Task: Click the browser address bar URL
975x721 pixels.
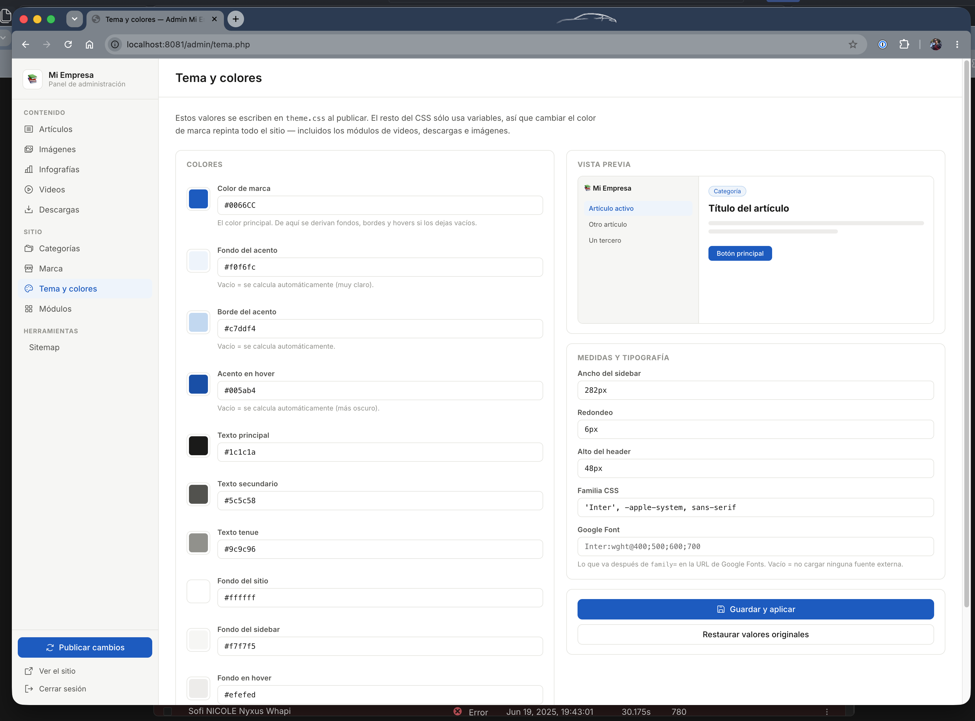Action: click(188, 44)
